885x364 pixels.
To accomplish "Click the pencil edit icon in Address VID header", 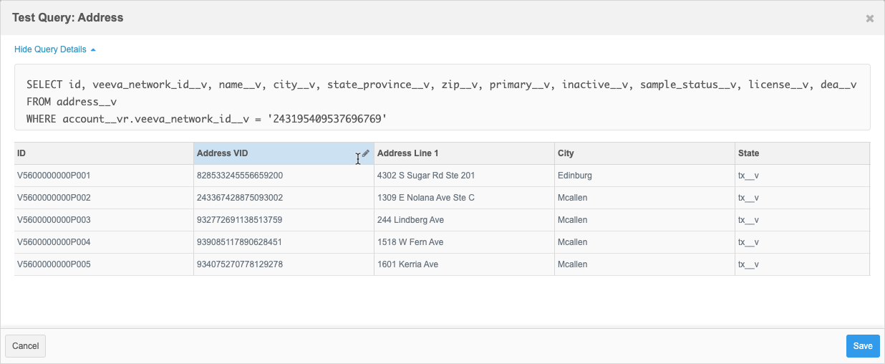I will point(366,153).
